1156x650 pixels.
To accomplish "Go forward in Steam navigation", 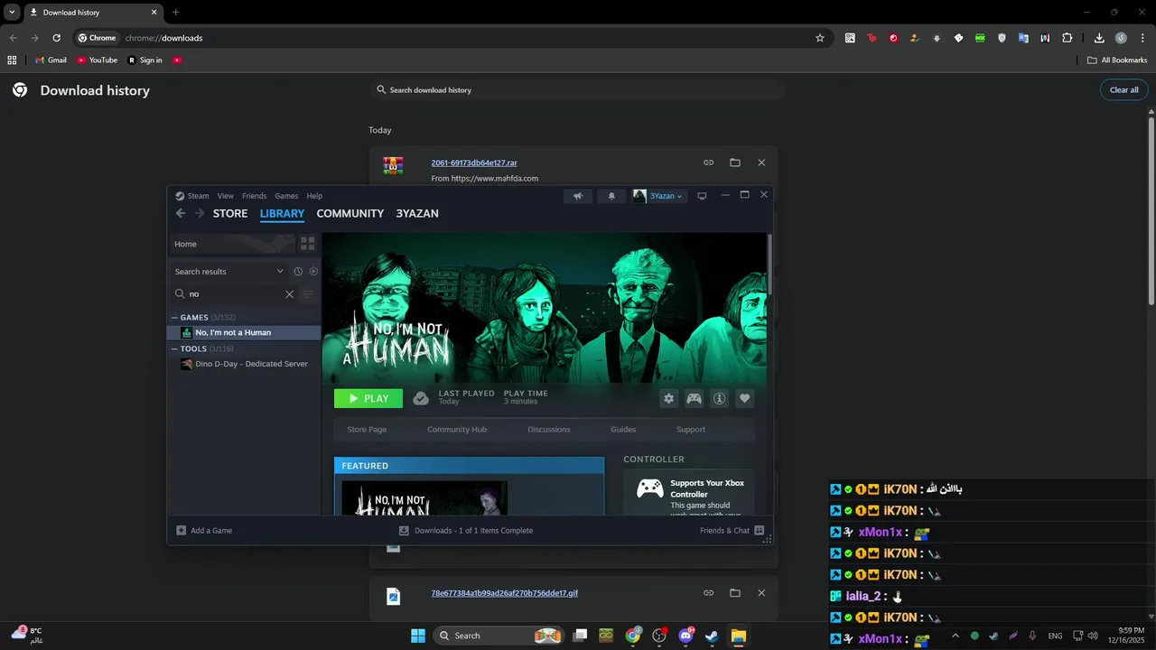I will coord(200,214).
